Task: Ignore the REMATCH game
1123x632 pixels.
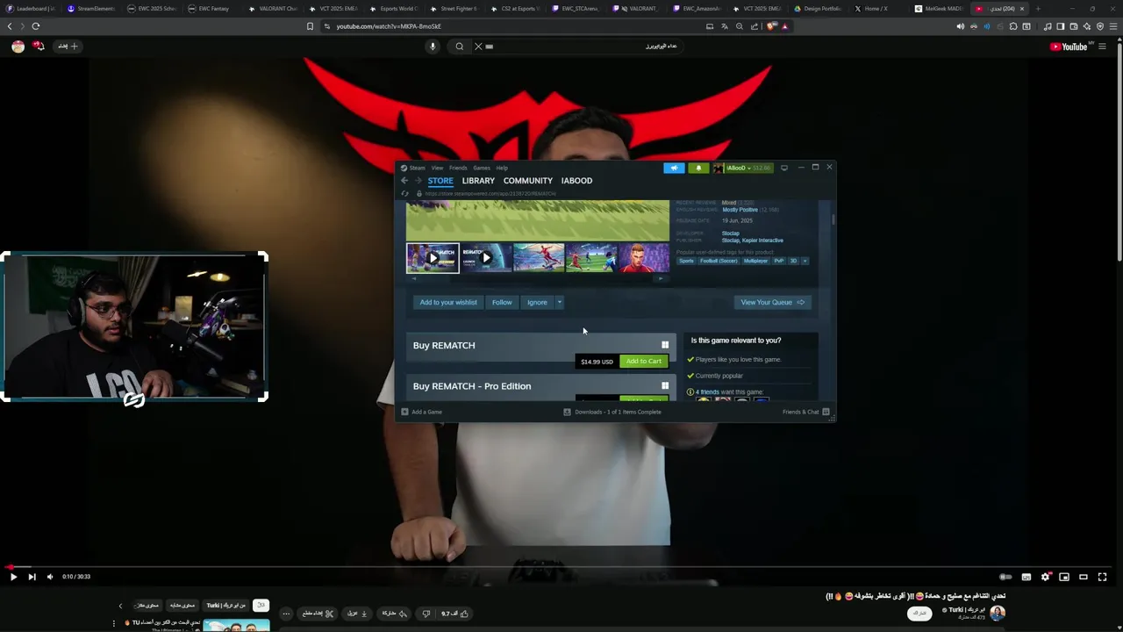Action: (x=537, y=302)
